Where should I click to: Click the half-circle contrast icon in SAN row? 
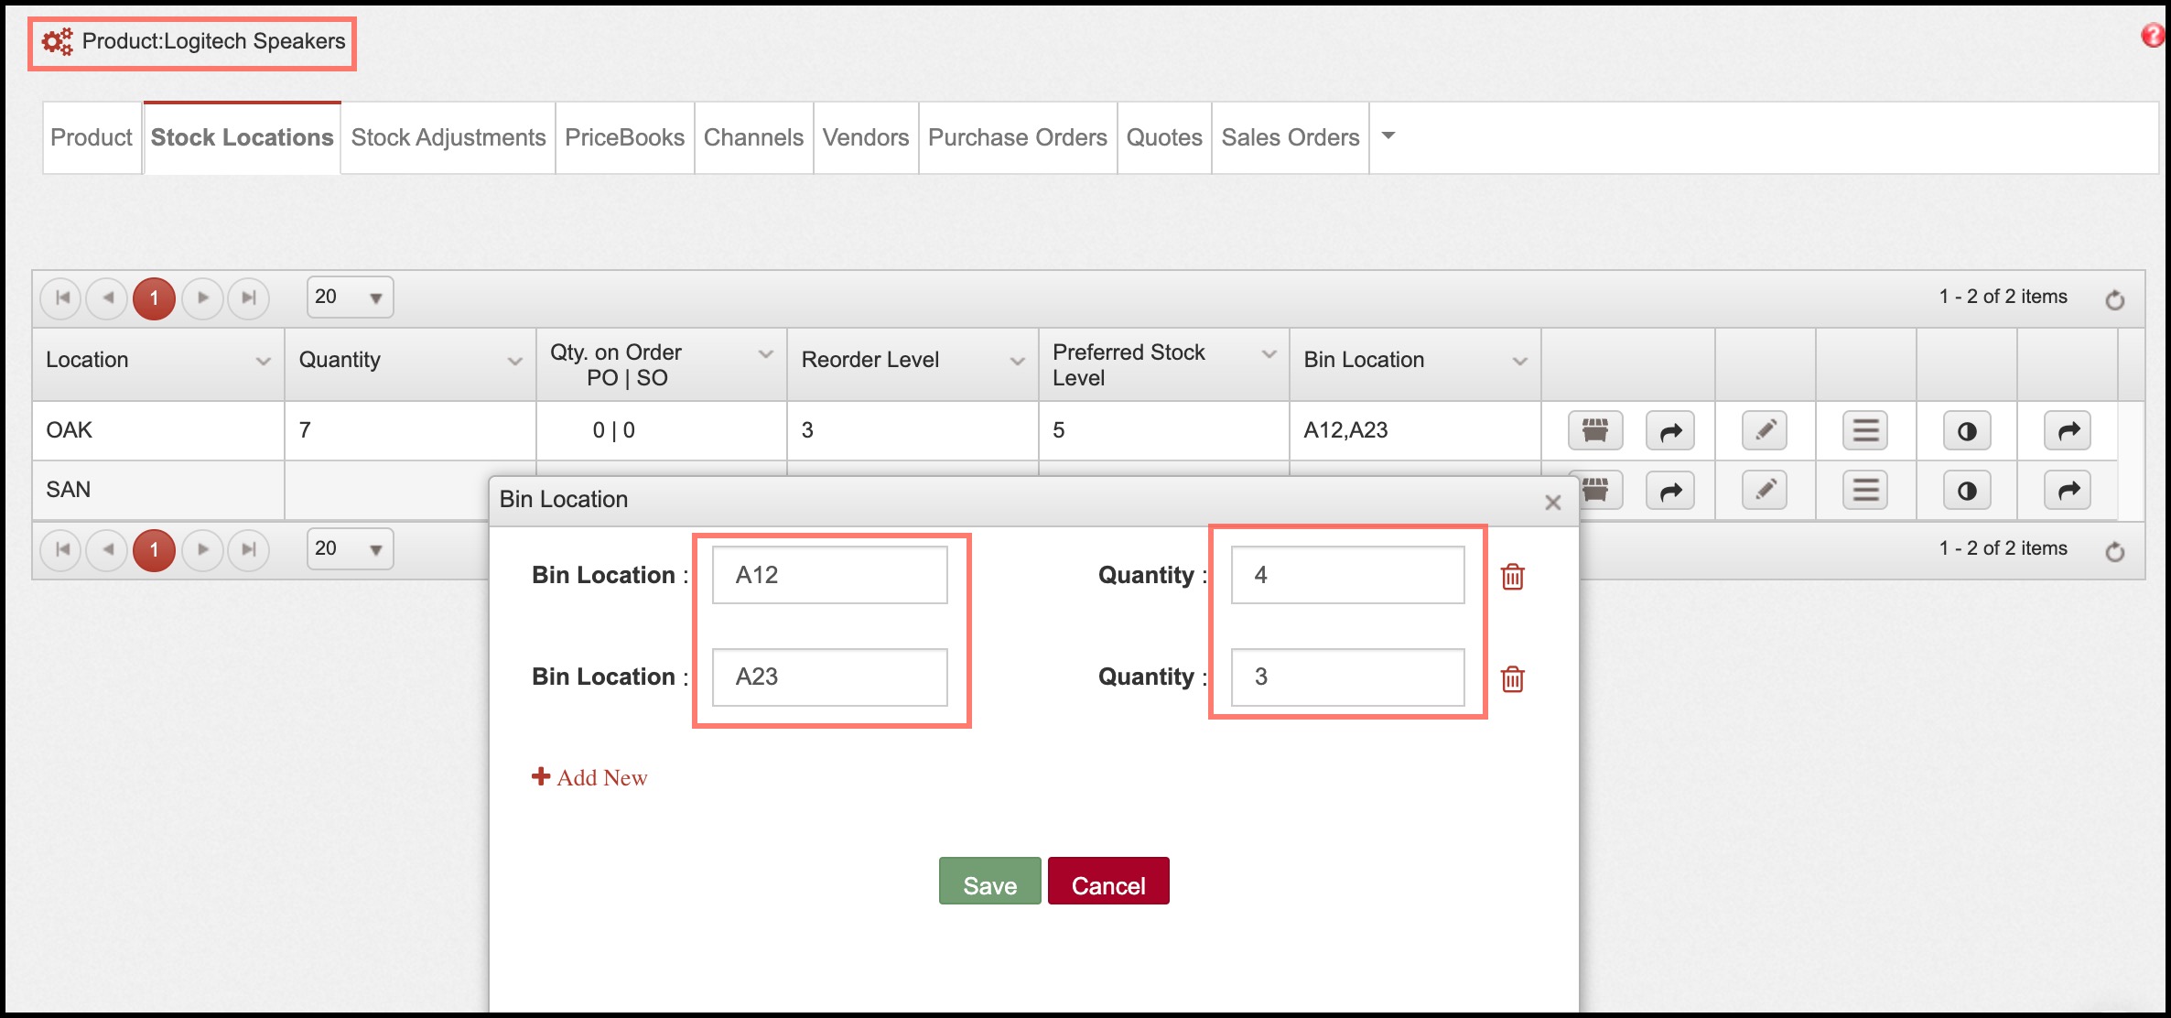[x=1966, y=492]
